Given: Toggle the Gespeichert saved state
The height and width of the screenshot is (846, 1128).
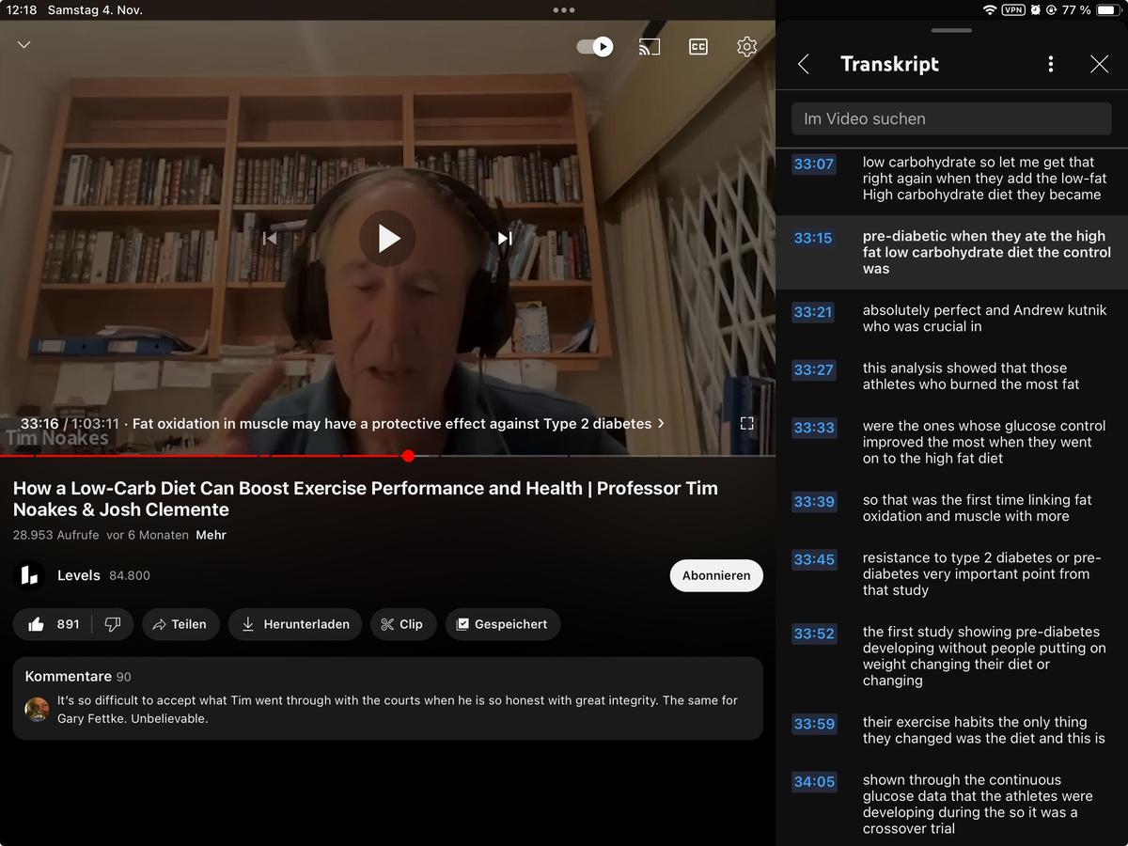Looking at the screenshot, I should (x=502, y=624).
